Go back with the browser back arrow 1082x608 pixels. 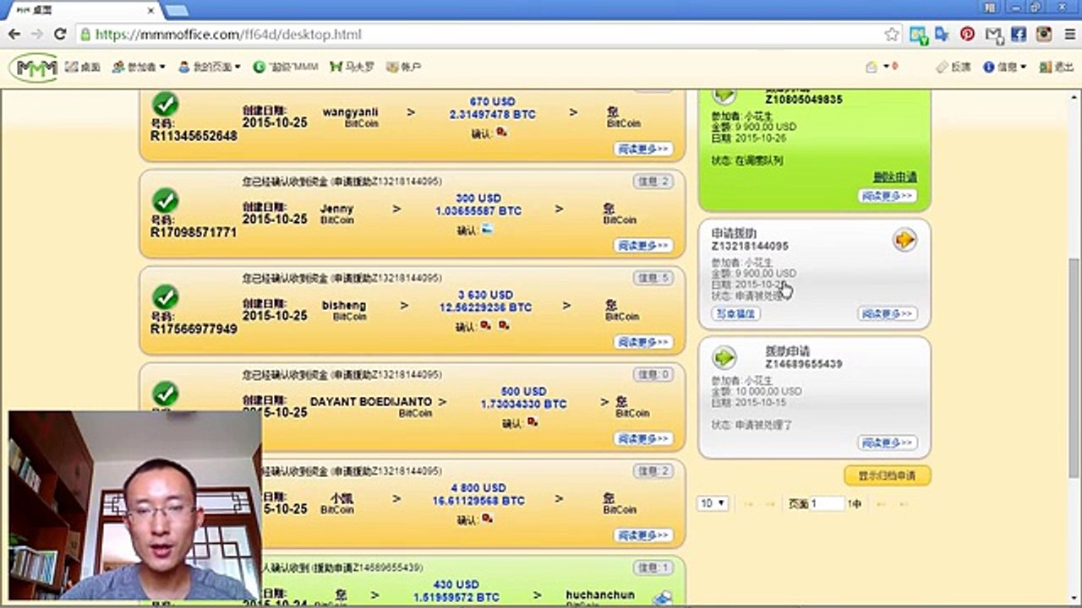[x=14, y=35]
